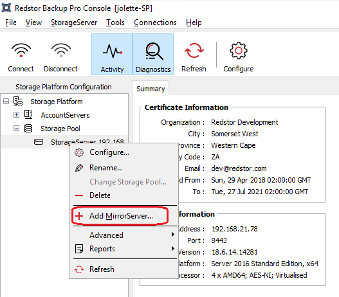Select AccountServers tree label
339x297 pixels.
[x=65, y=115]
